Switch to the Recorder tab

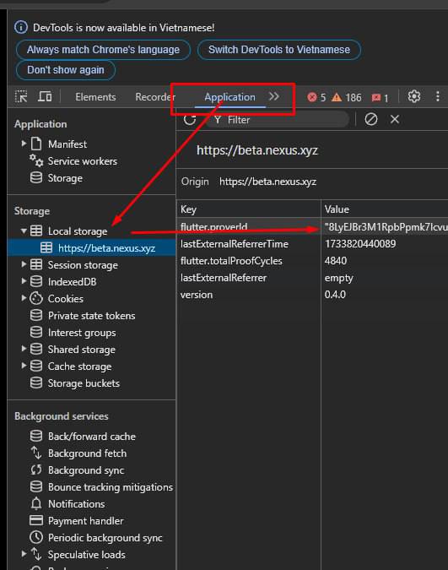[155, 97]
